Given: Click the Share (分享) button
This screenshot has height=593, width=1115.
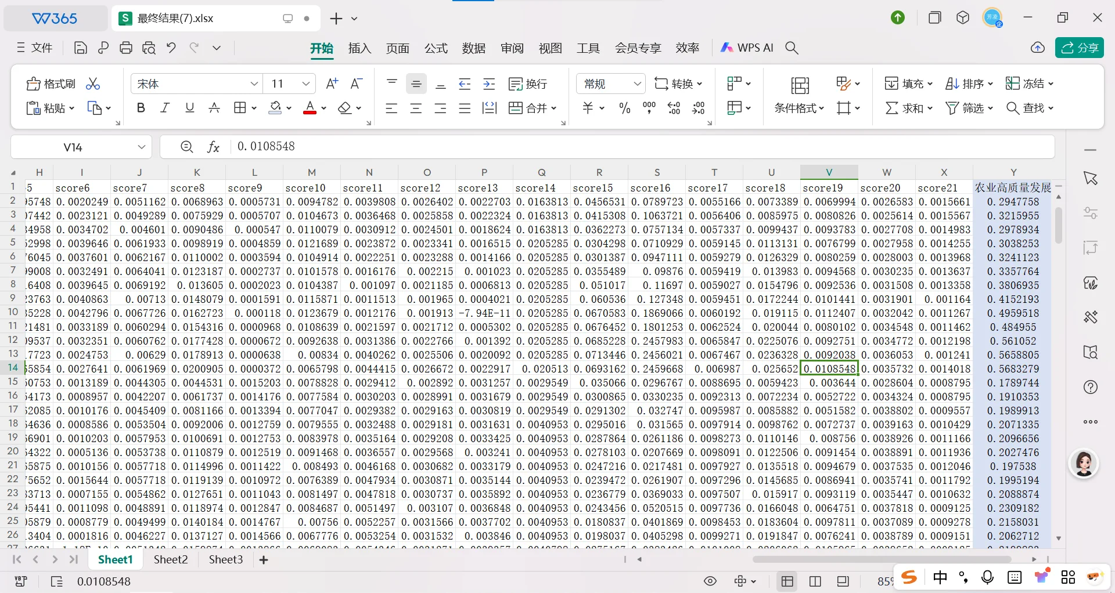Looking at the screenshot, I should pos(1080,48).
